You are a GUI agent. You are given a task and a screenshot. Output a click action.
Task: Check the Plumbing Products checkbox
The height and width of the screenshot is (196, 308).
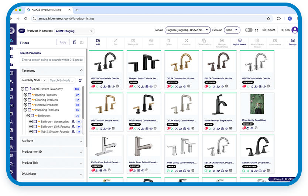(x=30, y=110)
